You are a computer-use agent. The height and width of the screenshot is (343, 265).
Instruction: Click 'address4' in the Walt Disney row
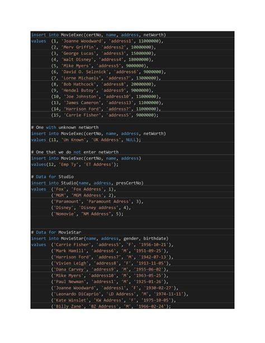[x=111, y=59]
